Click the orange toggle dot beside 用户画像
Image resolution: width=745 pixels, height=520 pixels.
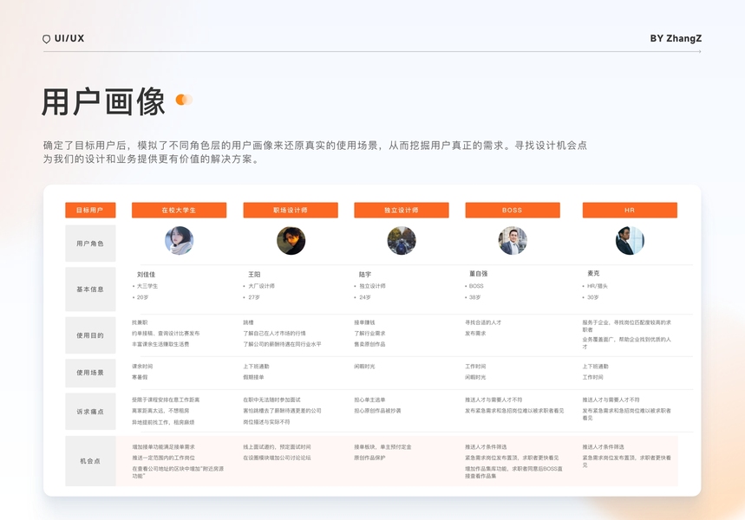[x=184, y=100]
